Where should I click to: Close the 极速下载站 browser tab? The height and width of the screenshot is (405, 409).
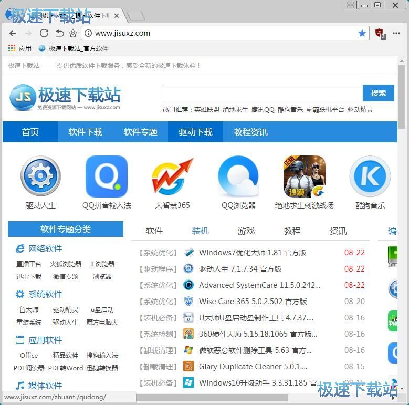point(117,16)
